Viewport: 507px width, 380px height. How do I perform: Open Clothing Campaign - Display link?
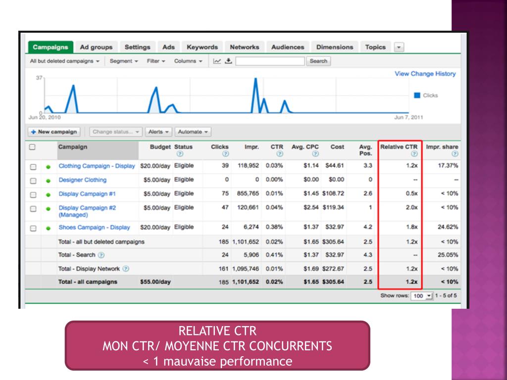[x=97, y=166]
